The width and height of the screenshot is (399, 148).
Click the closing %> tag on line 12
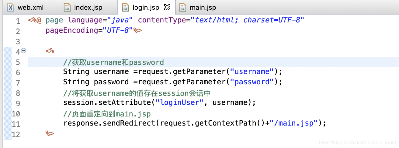[50, 133]
